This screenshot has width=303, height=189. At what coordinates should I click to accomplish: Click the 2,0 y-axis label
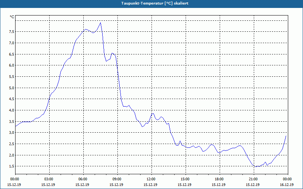(x=12, y=155)
